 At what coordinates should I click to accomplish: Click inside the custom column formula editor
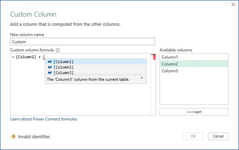coord(80,99)
